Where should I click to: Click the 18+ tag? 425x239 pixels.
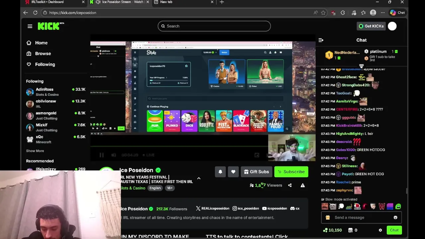point(170,188)
